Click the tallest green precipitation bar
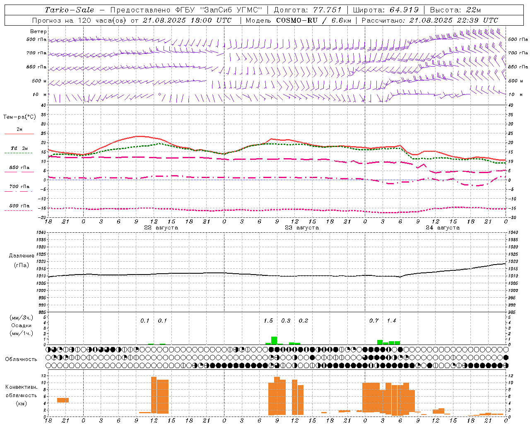The width and height of the screenshot is (530, 424). (x=274, y=340)
